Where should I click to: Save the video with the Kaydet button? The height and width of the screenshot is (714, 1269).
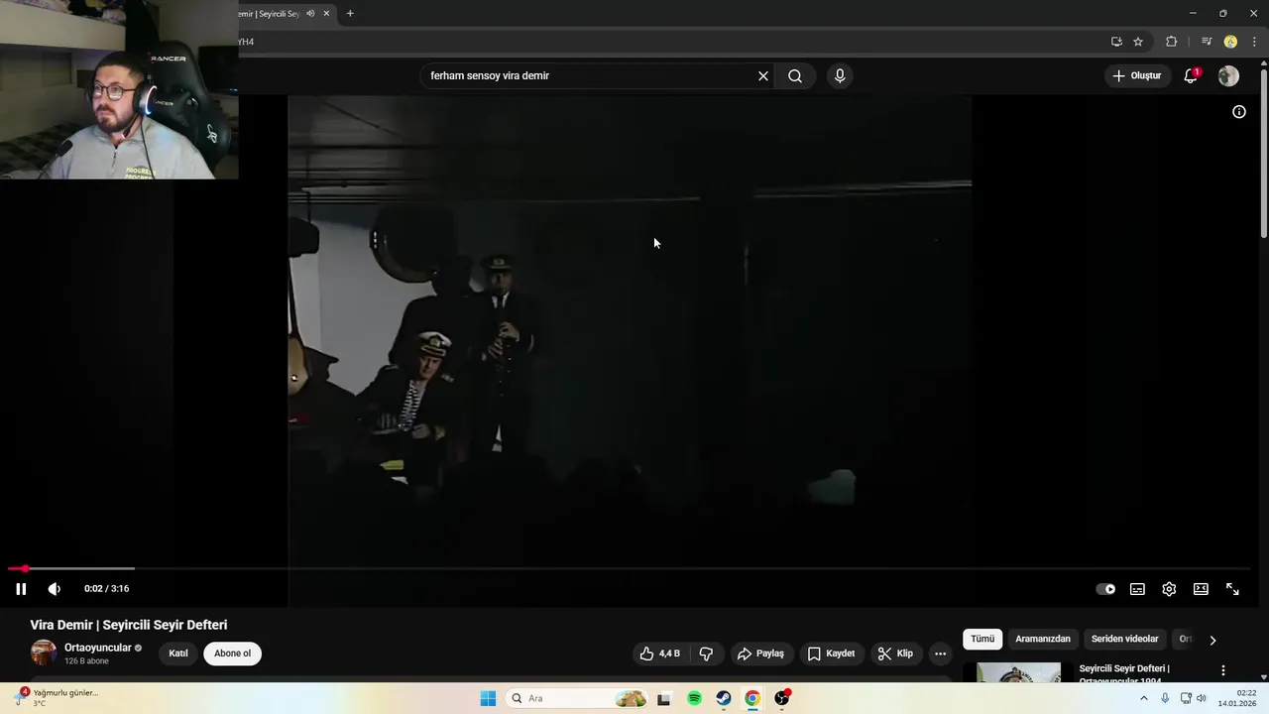(831, 654)
